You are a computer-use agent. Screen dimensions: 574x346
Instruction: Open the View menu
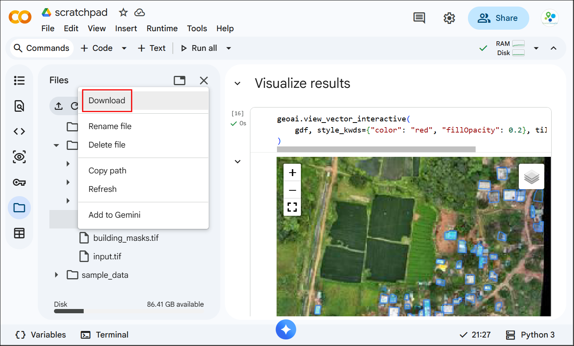(96, 29)
